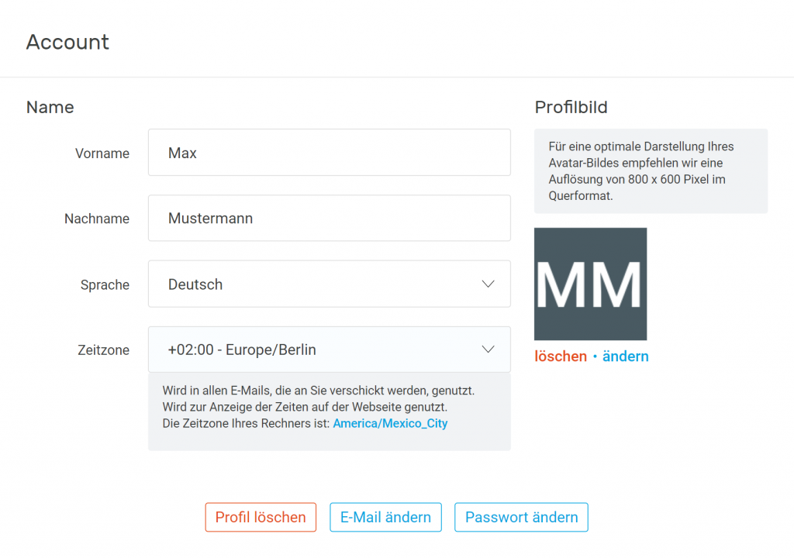The width and height of the screenshot is (794, 558).
Task: Click the Nachname field label
Action: point(97,219)
